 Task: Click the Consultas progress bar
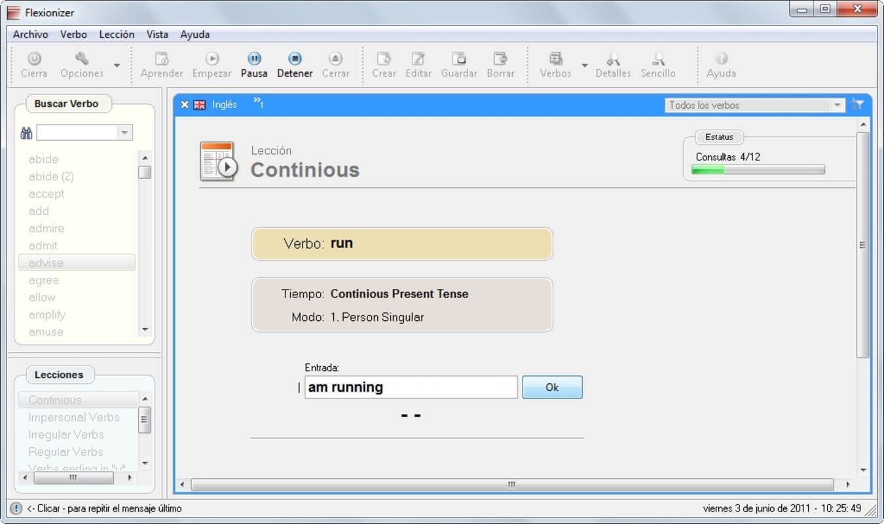pyautogui.click(x=758, y=170)
